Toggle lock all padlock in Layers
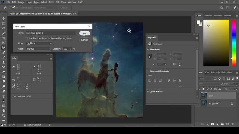Viewport: 239px width, 134px height. [220, 89]
